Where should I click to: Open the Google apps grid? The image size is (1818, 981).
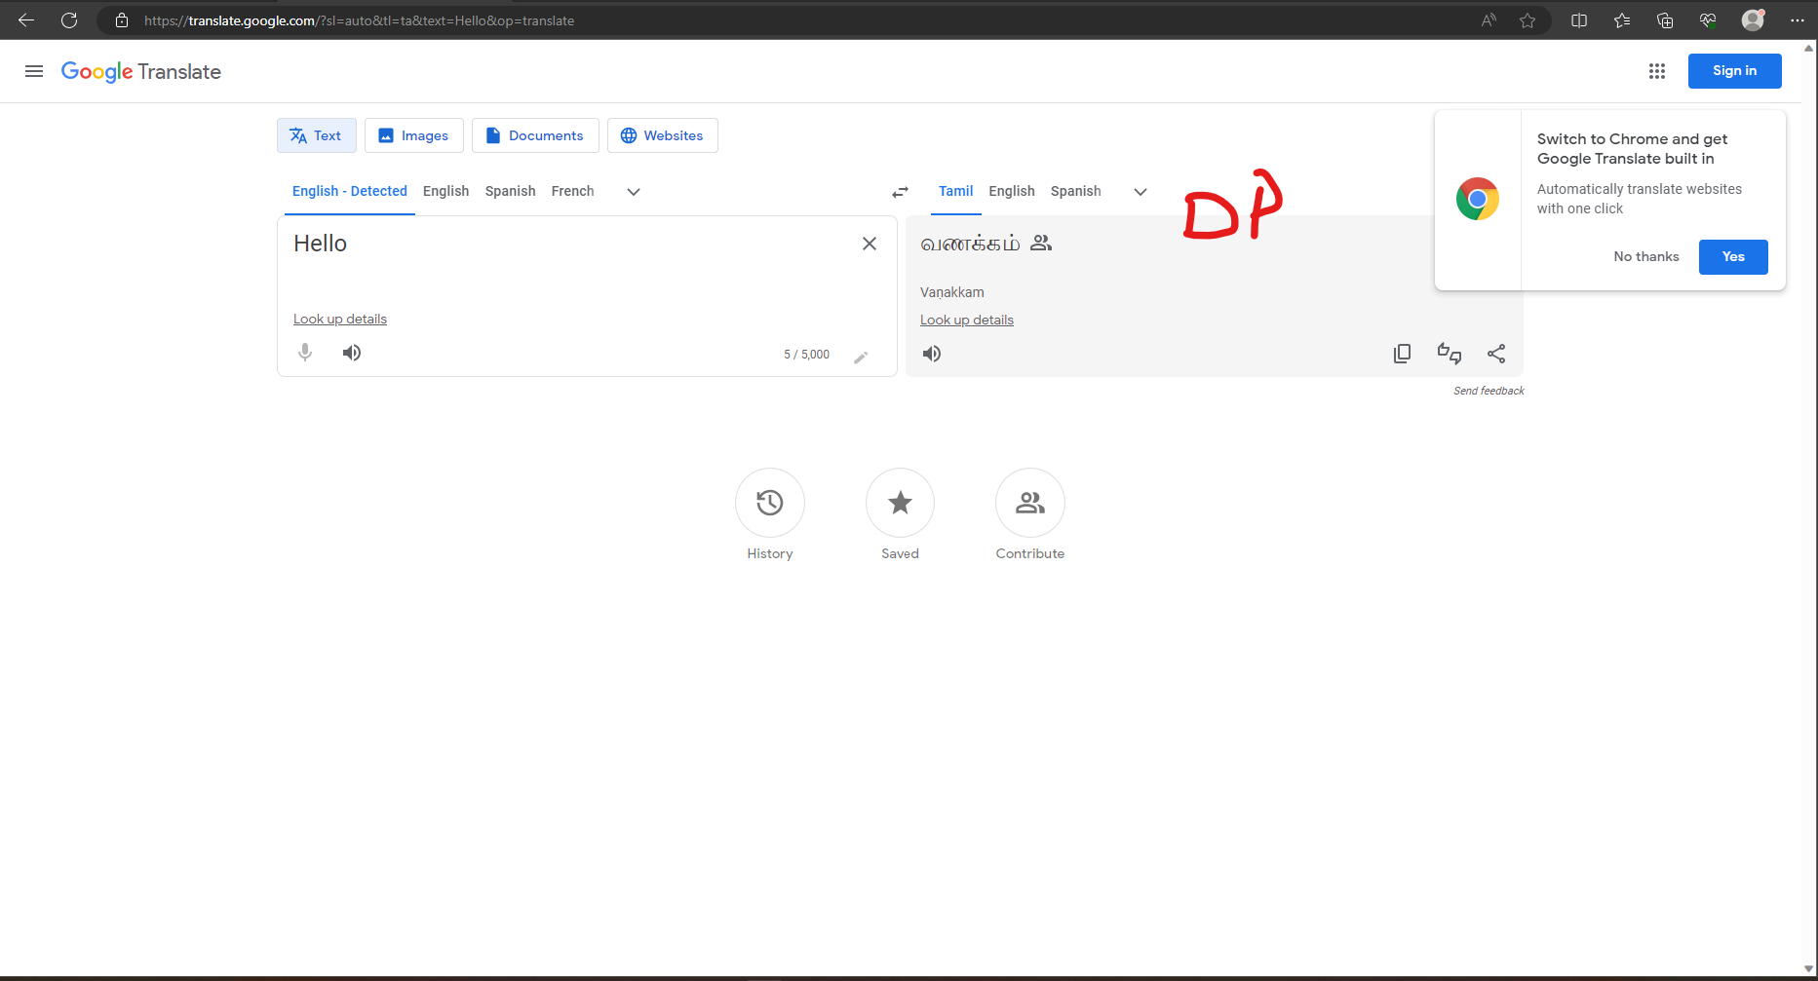pos(1657,70)
